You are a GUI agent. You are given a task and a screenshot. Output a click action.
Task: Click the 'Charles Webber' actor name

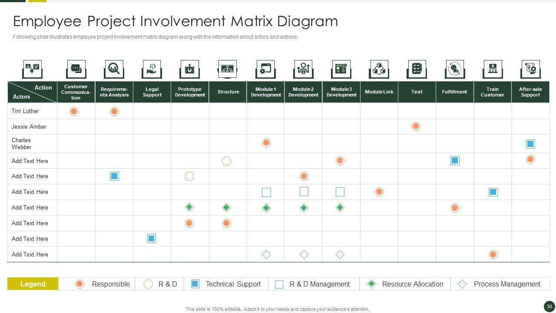pos(21,143)
